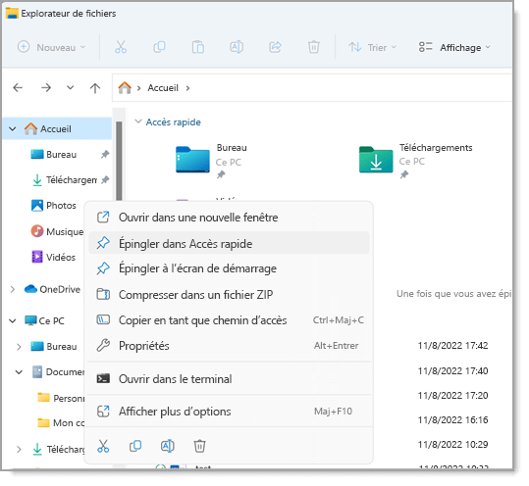
Task: Expand the OneDrive tree node
Action: pos(13,289)
